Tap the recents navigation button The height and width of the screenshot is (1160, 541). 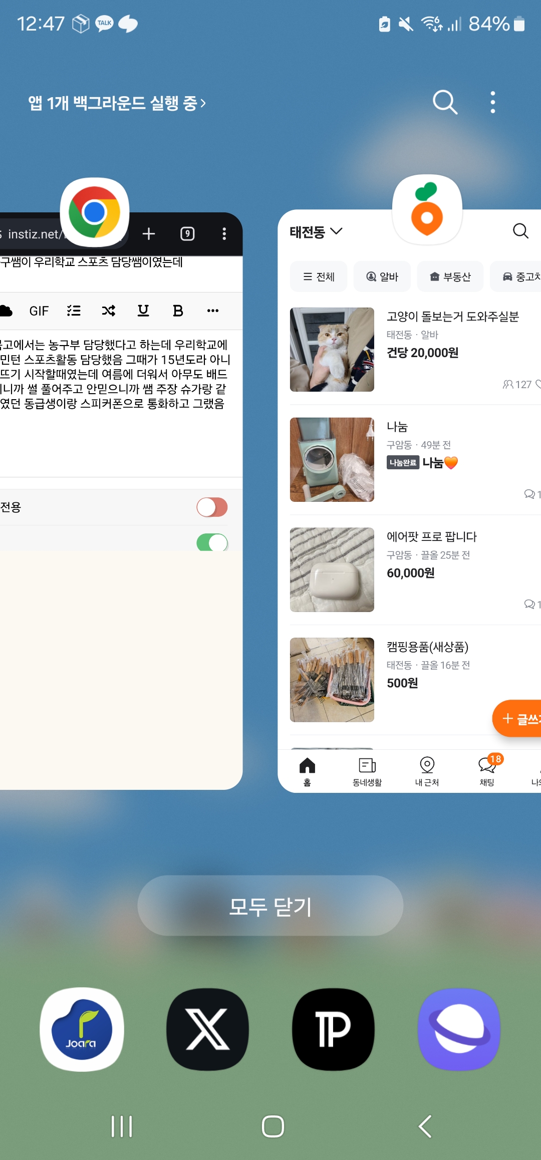(122, 1126)
